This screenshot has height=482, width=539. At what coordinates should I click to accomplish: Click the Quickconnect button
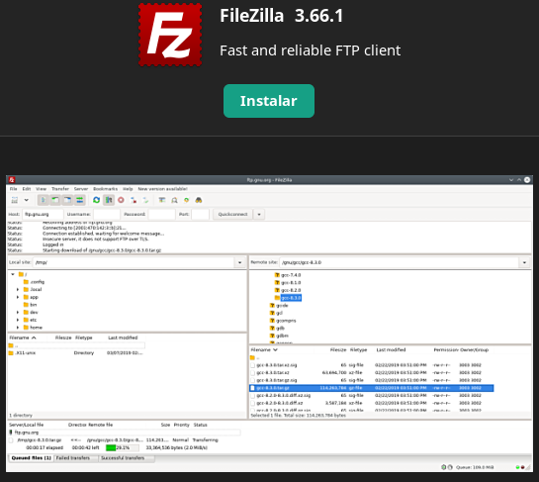click(x=232, y=214)
